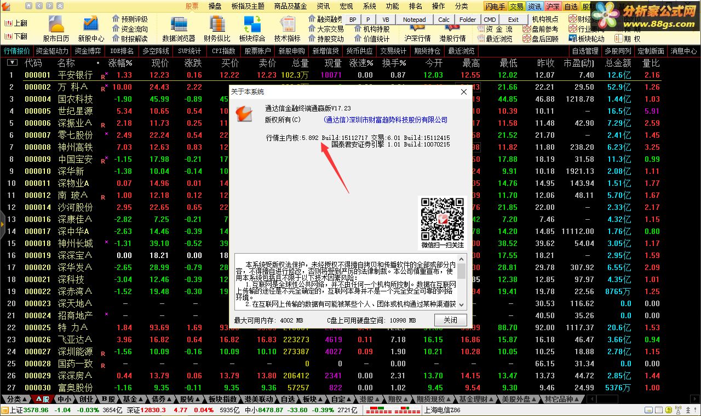The image size is (701, 416).
Task: Open 自选管理 watchlist management
Action: point(585,51)
